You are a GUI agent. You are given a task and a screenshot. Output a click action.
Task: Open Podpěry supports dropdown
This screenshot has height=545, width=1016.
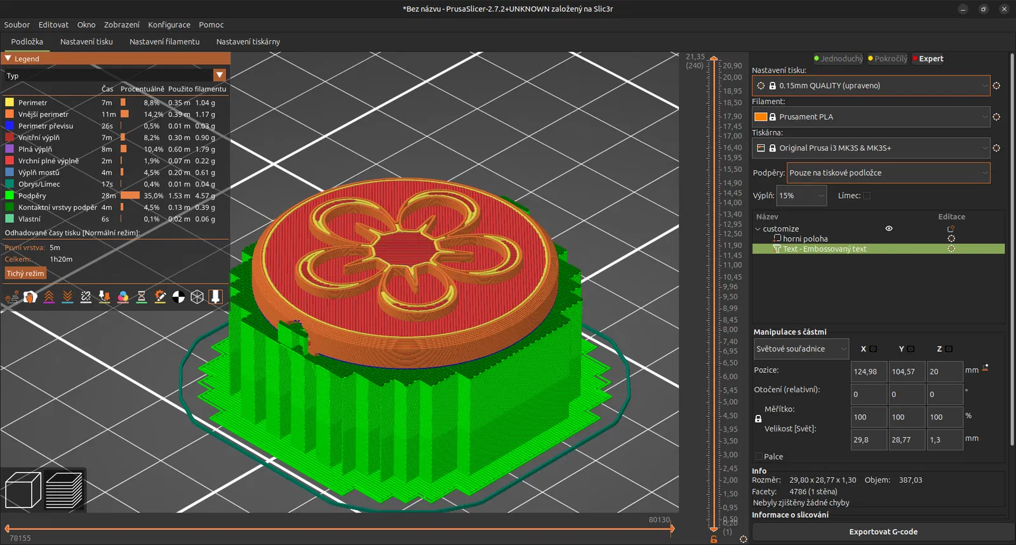point(888,173)
